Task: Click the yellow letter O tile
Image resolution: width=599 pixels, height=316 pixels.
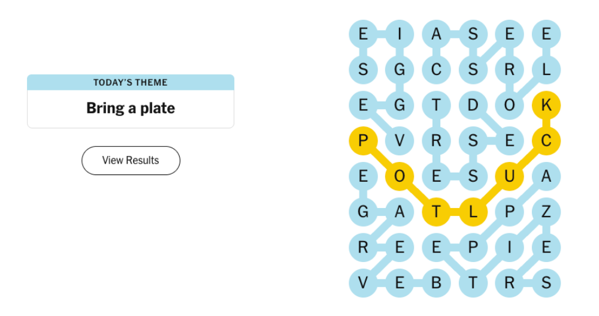Action: pos(400,176)
